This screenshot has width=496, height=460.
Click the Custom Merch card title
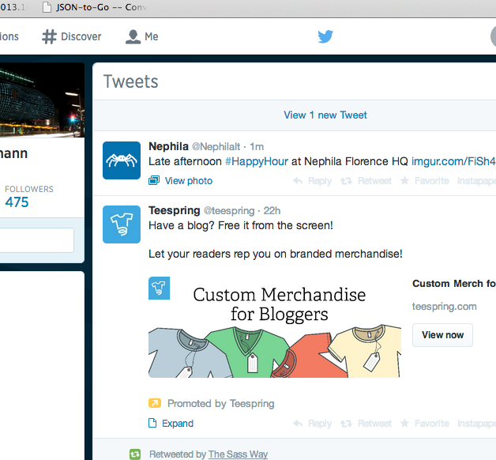pos(454,284)
